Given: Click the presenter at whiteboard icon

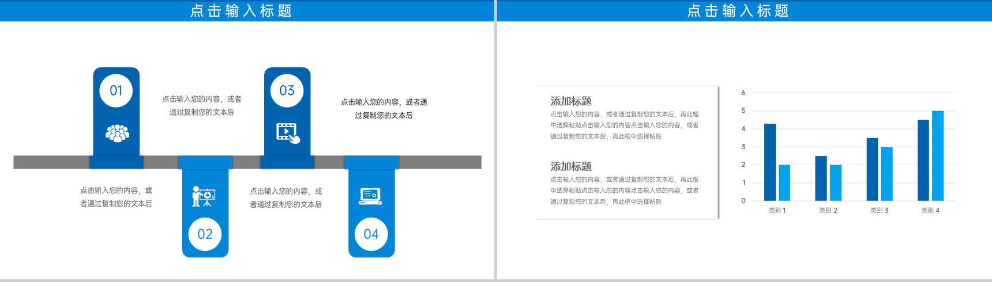Looking at the screenshot, I should [204, 196].
